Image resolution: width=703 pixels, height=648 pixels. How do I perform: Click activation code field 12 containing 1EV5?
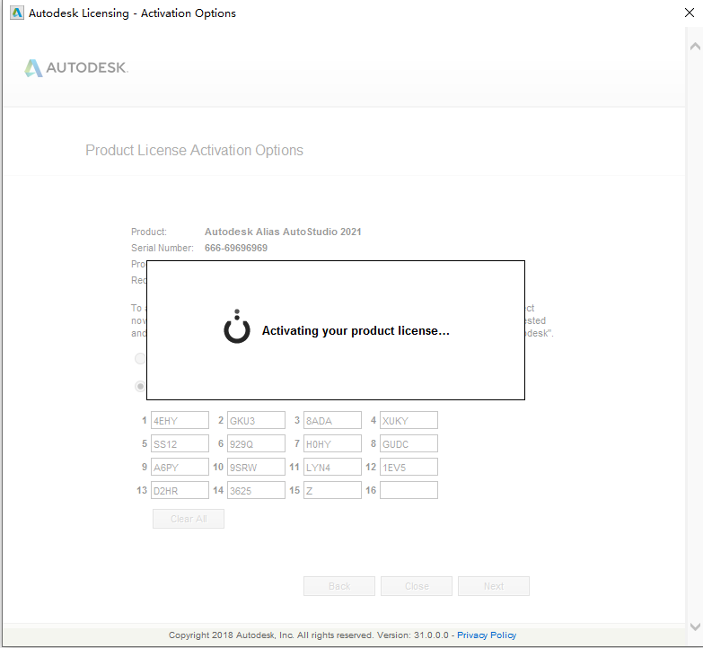409,467
